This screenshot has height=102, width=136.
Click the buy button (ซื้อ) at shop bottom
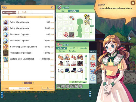[x=47, y=88]
